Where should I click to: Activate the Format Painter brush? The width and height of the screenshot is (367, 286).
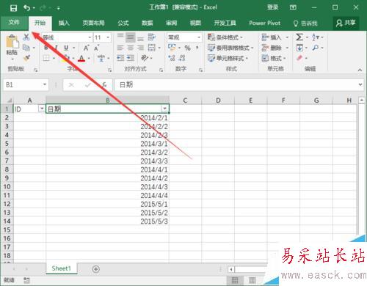pos(26,58)
